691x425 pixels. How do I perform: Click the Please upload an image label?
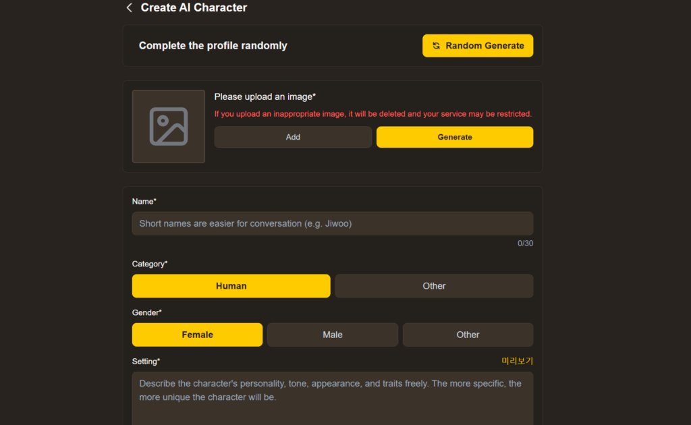[265, 96]
